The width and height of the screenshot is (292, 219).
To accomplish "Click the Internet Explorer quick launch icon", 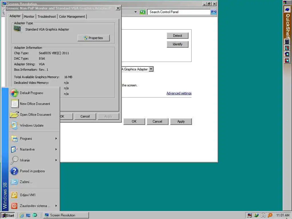I will tap(22, 215).
